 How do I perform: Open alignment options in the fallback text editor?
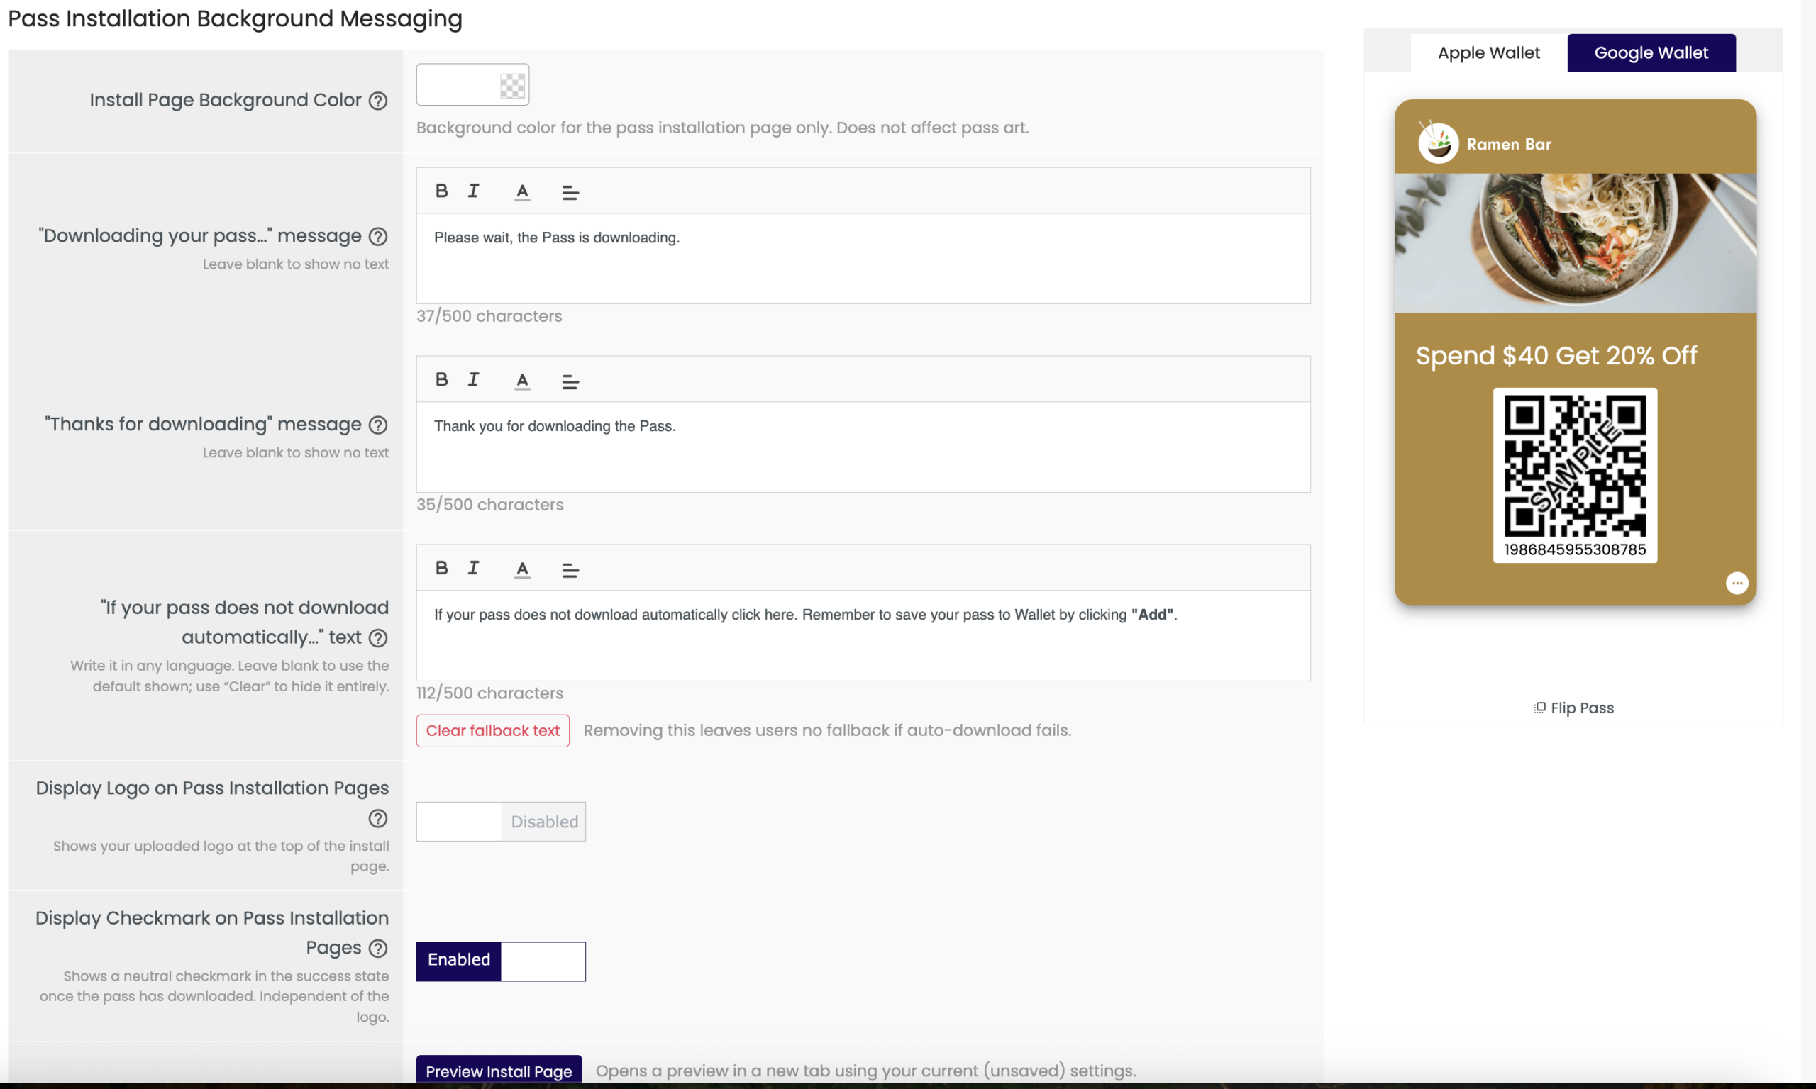[570, 569]
